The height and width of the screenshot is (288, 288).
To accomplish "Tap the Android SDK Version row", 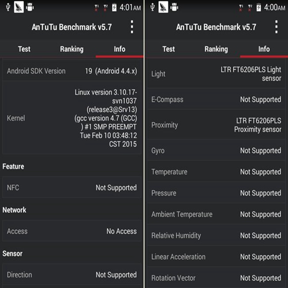I will tap(72, 71).
